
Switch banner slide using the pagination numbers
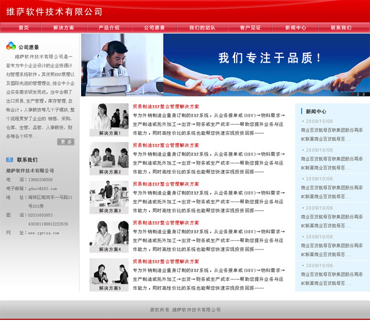[359, 94]
